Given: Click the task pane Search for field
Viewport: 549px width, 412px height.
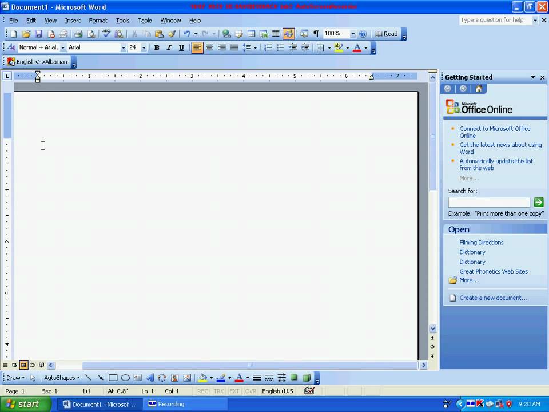Looking at the screenshot, I should click(489, 202).
